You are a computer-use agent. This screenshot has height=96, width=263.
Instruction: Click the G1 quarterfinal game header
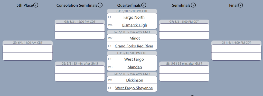(x=132, y=11)
